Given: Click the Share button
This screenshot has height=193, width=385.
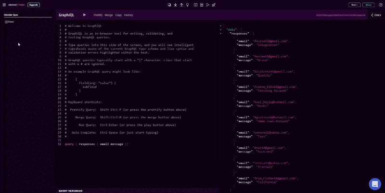Looking at the screenshot, I should (x=369, y=5).
